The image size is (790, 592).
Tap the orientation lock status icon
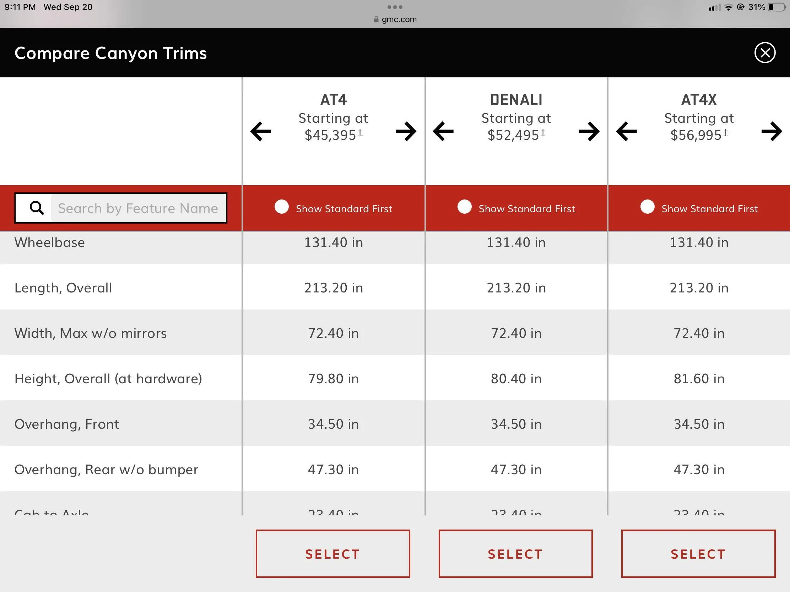click(x=741, y=7)
